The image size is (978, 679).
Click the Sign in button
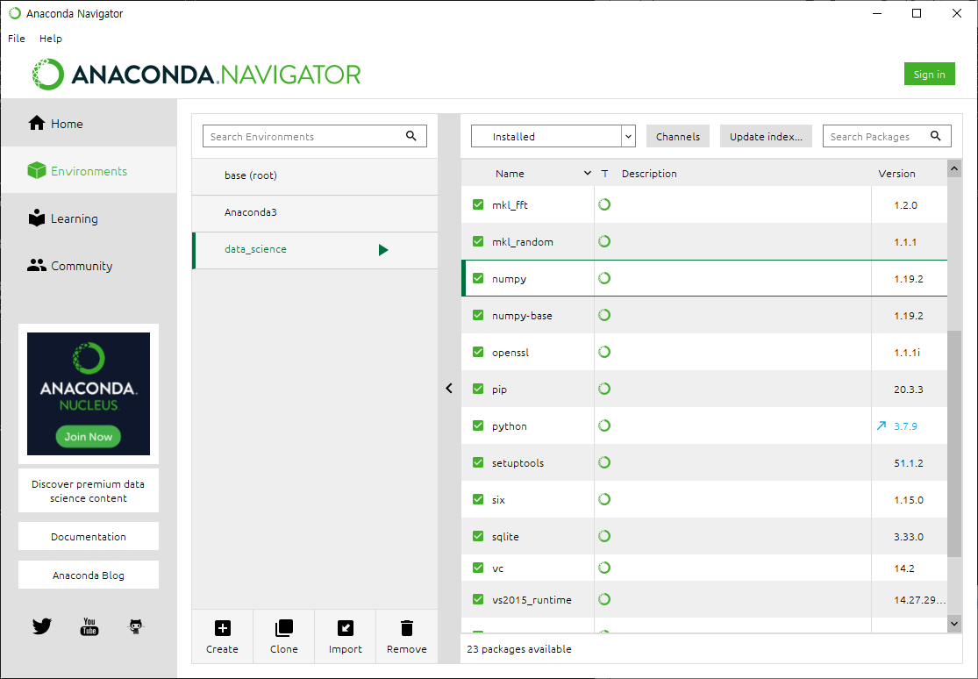(930, 74)
